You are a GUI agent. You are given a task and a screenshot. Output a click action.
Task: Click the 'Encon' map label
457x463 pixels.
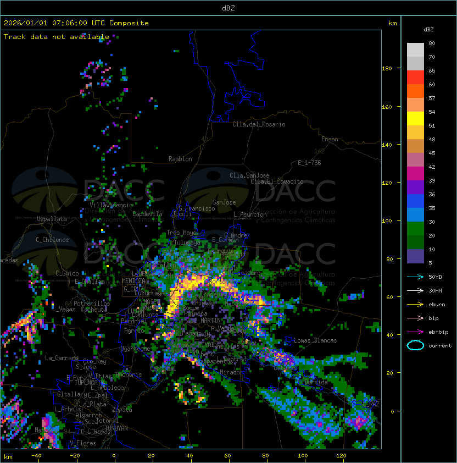click(x=330, y=139)
